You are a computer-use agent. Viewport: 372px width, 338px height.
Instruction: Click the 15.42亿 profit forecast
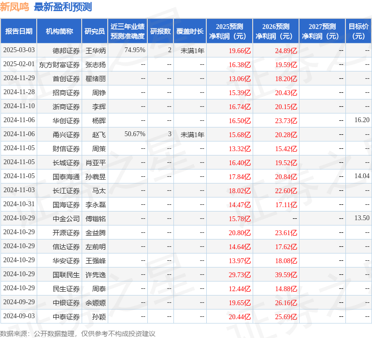[286, 149]
